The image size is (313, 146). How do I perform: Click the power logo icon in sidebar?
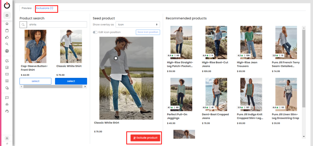point(7,5)
